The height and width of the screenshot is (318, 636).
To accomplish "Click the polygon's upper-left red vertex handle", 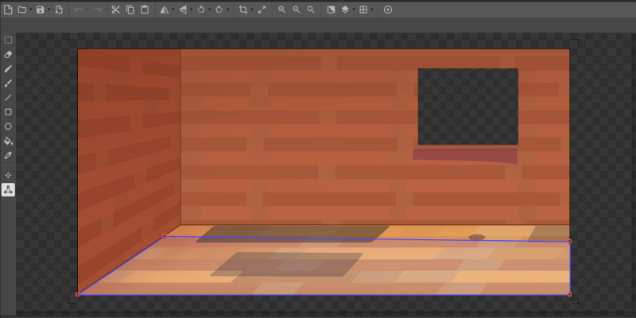I will click(165, 235).
